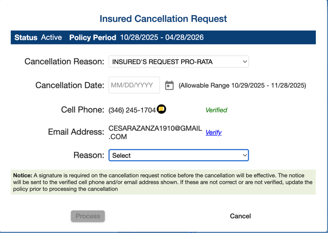Image resolution: width=328 pixels, height=233 pixels.
Task: Click the 'Cell Phone:' label
Action: tap(83, 110)
